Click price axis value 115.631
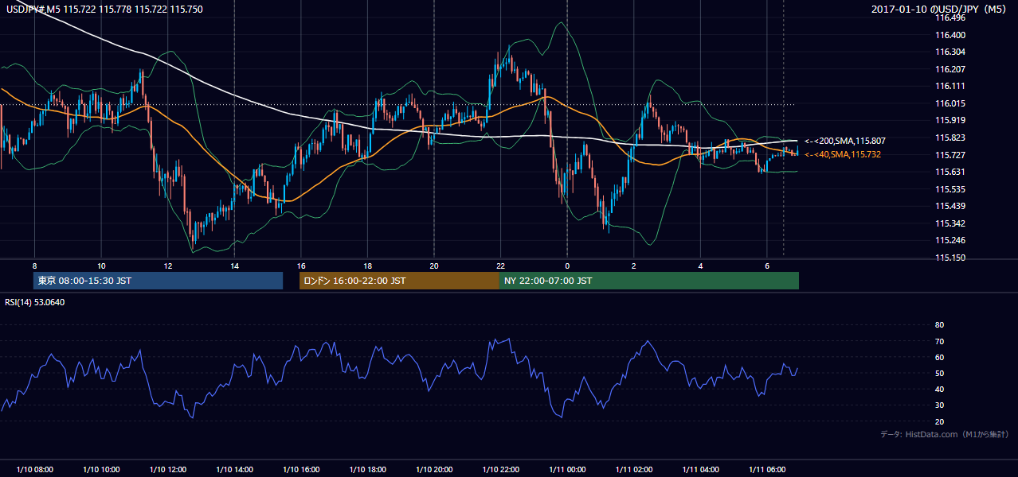The image size is (1018, 477). pyautogui.click(x=949, y=172)
